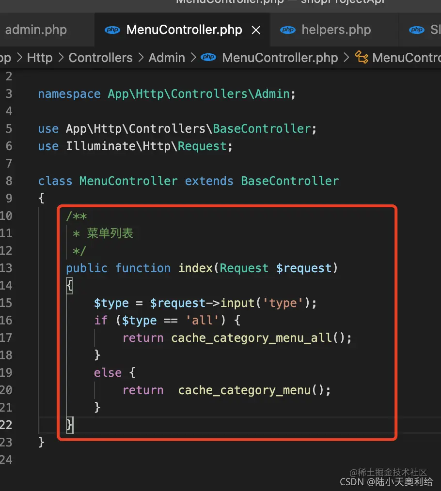The width and height of the screenshot is (441, 491).
Task: Click the PHP icon on MenuController.php tab
Action: pyautogui.click(x=112, y=30)
